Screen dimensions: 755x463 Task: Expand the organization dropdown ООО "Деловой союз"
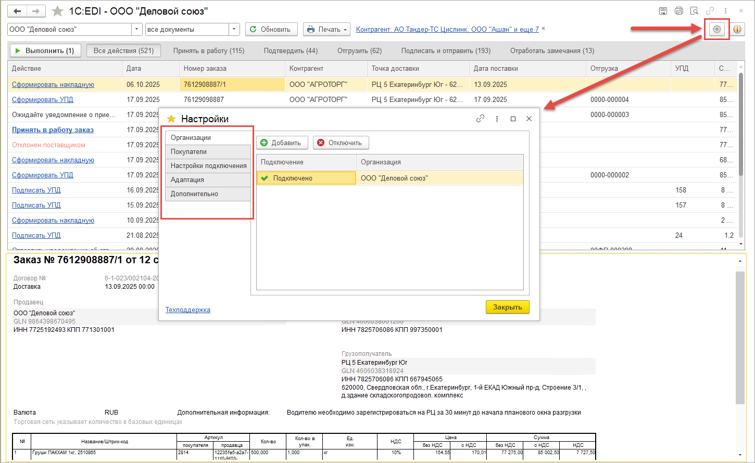pyautogui.click(x=137, y=30)
